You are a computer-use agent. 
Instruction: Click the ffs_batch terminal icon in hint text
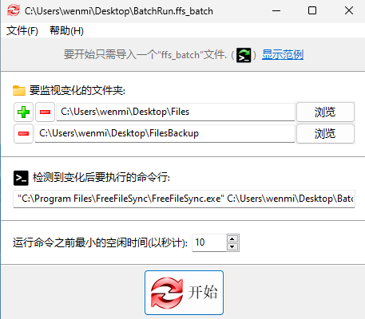point(244,55)
